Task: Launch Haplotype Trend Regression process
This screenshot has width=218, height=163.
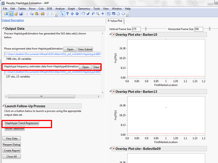Action: point(22,123)
